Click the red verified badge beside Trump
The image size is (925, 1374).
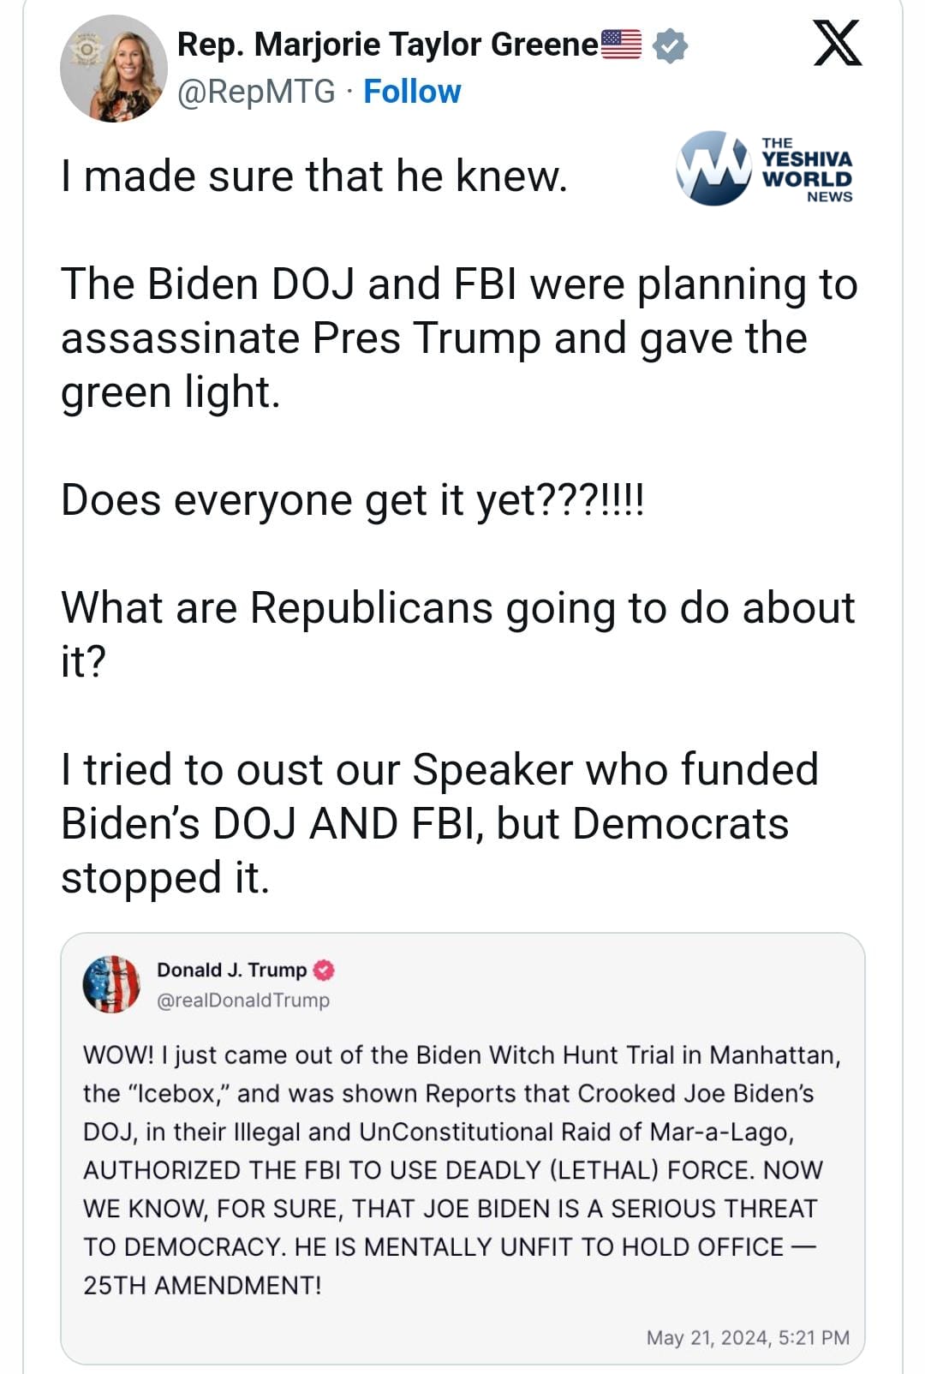point(324,971)
